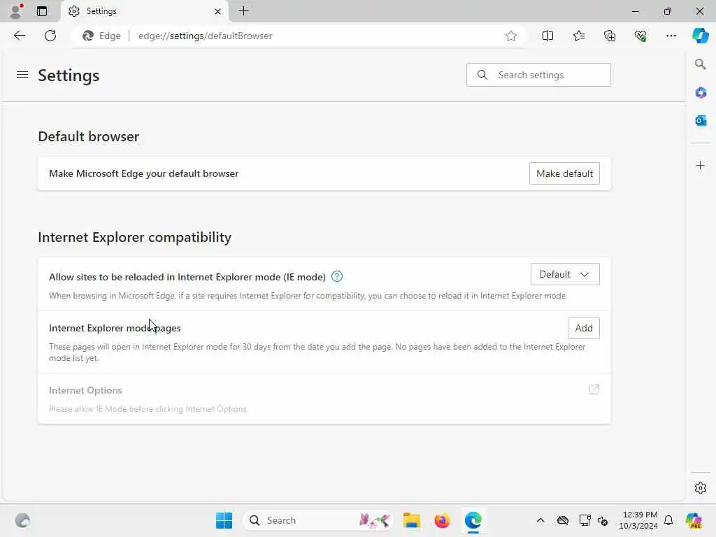This screenshot has width=716, height=537.
Task: Click Make default button
Action: [x=564, y=173]
